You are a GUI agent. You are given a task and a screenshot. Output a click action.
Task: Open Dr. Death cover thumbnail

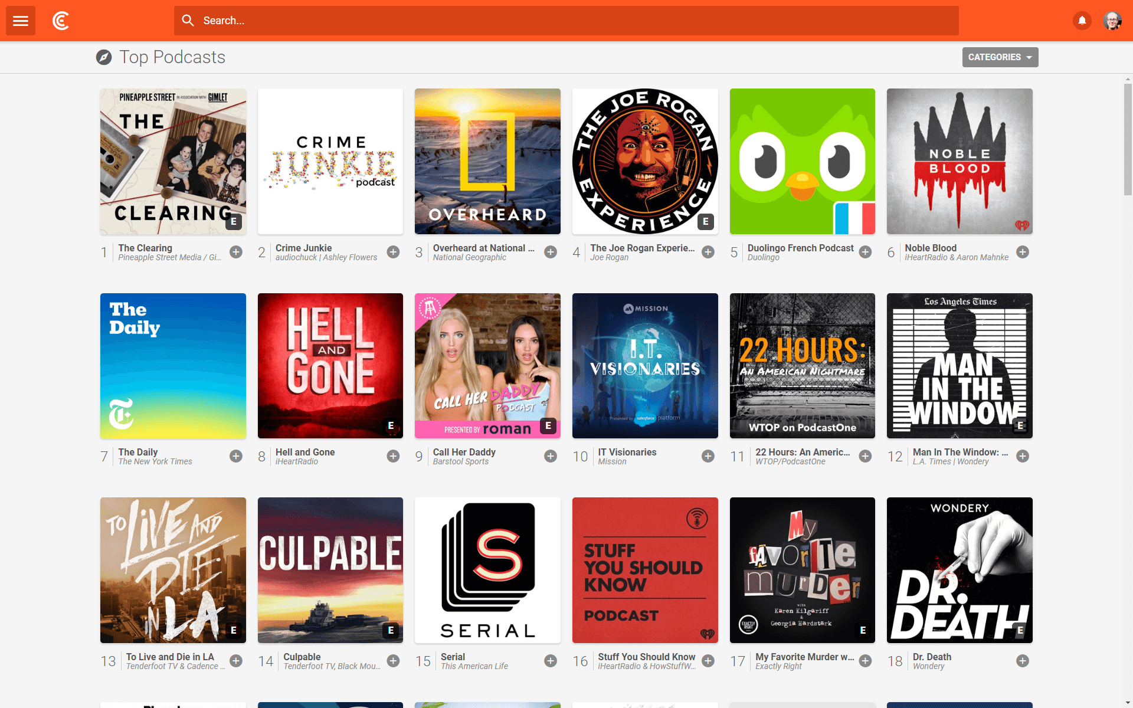pyautogui.click(x=960, y=571)
